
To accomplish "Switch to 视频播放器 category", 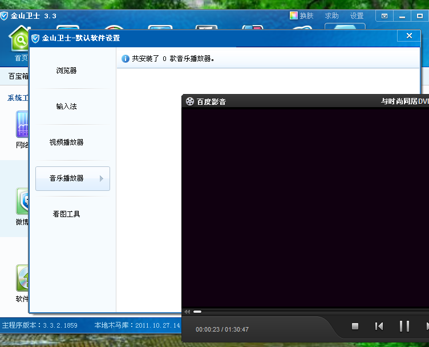I will pos(66,142).
